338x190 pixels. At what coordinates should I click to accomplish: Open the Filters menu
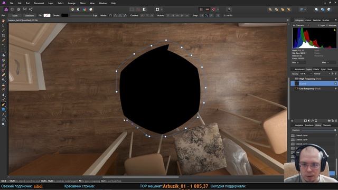(x=82, y=3)
